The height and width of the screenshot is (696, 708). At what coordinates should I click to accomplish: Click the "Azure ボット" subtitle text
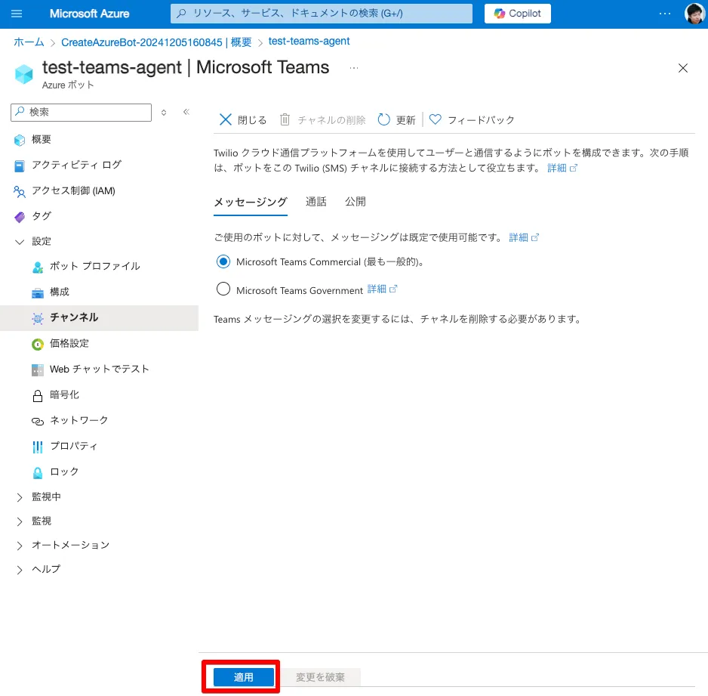[68, 85]
